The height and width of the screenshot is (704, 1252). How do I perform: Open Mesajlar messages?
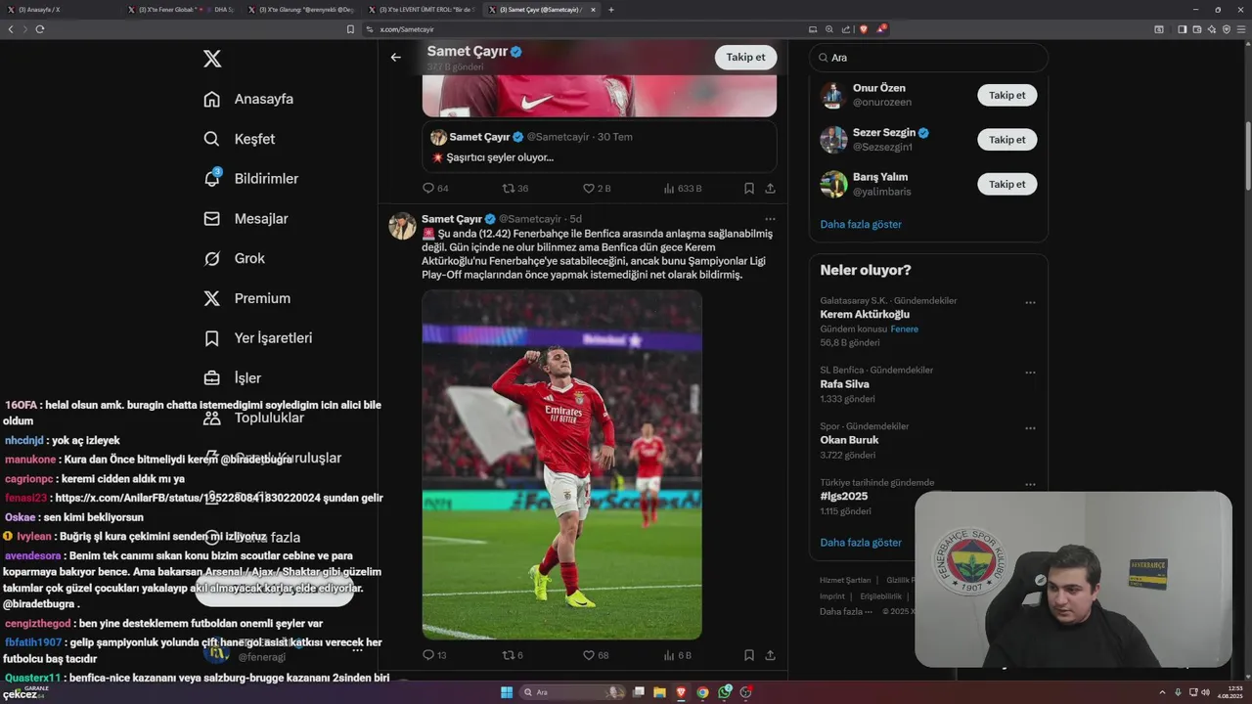(x=246, y=219)
